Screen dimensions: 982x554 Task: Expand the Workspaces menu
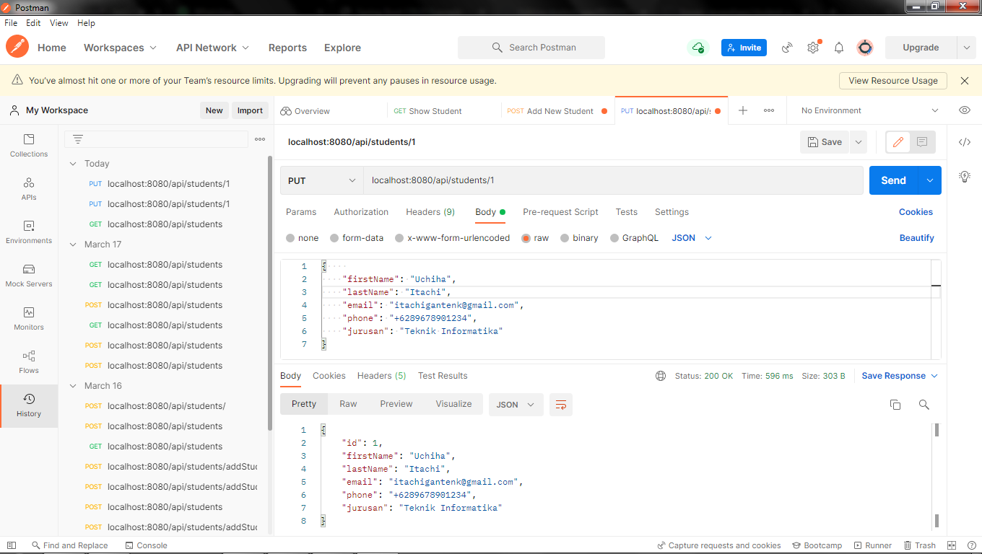(x=120, y=48)
